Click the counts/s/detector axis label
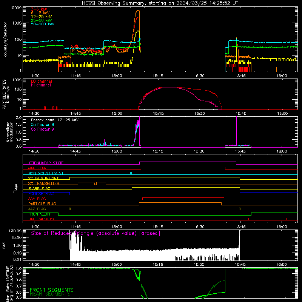The image size is (302, 302). [5, 39]
